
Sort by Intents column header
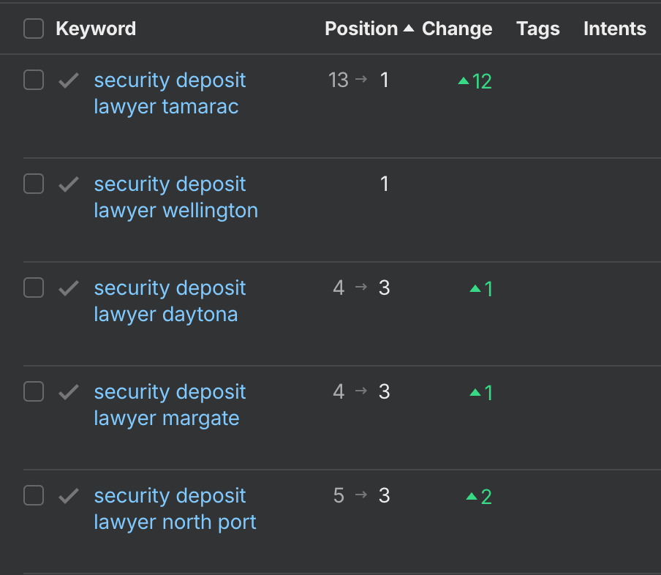pos(615,29)
